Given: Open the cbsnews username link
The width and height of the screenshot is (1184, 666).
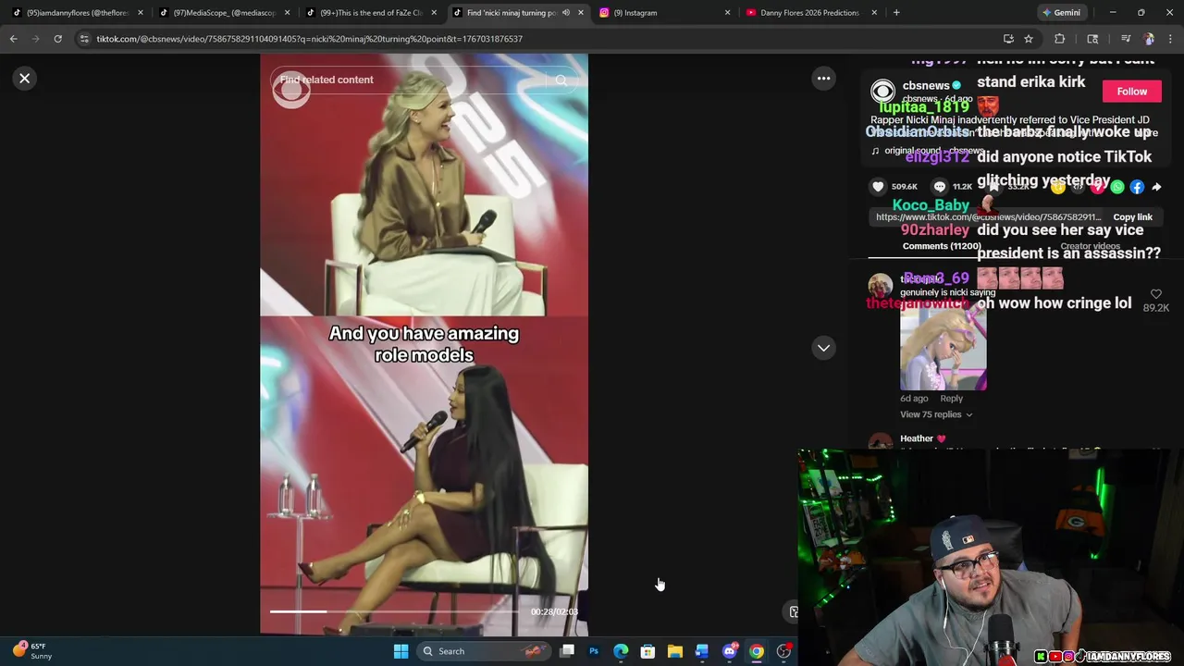Looking at the screenshot, I should point(926,85).
